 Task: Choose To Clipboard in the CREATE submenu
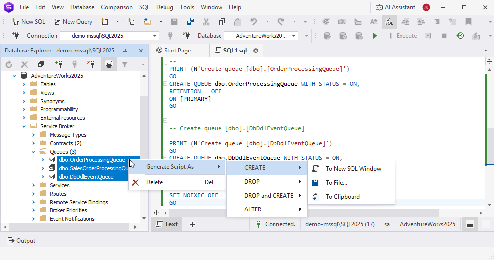tap(351, 197)
